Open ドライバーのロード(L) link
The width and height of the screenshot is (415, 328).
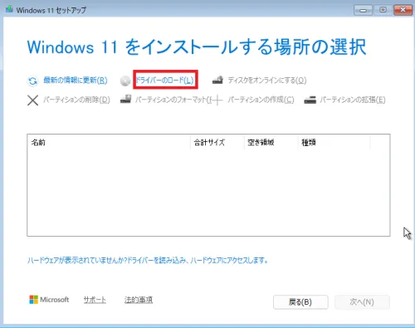pyautogui.click(x=164, y=80)
